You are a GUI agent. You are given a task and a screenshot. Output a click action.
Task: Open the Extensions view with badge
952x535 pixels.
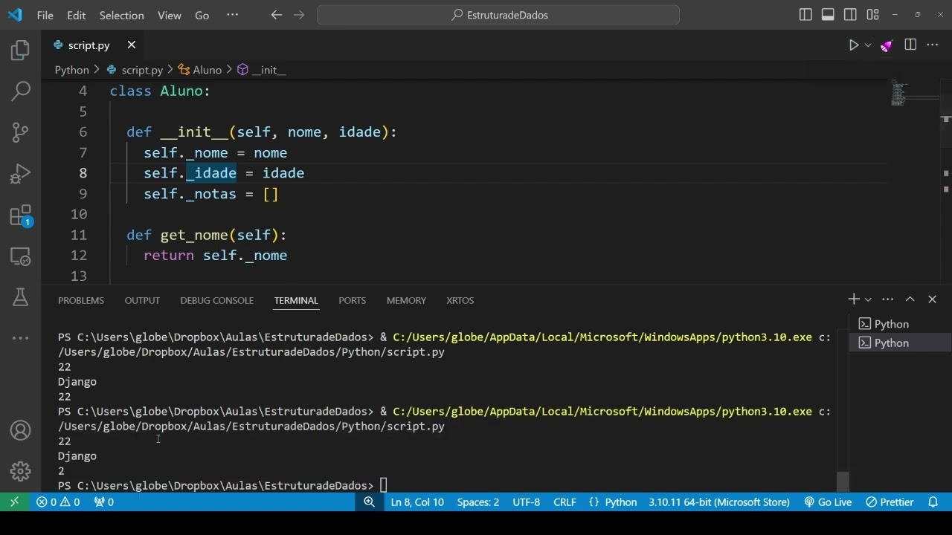click(x=20, y=215)
